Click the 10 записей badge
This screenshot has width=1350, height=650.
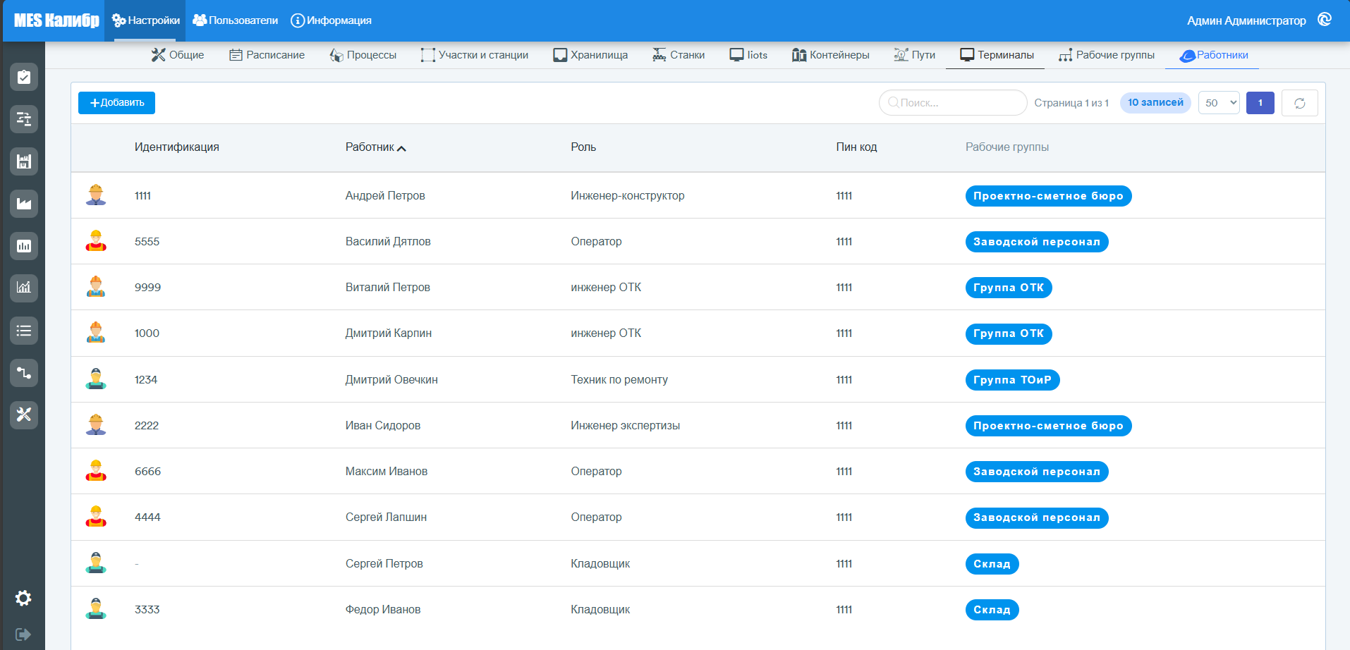pos(1155,103)
